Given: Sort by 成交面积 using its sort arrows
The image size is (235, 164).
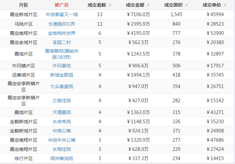Looking at the screenshot, I should pos(187,5).
